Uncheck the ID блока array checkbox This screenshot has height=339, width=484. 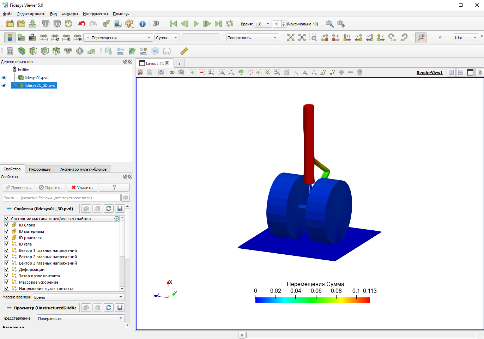(6, 225)
